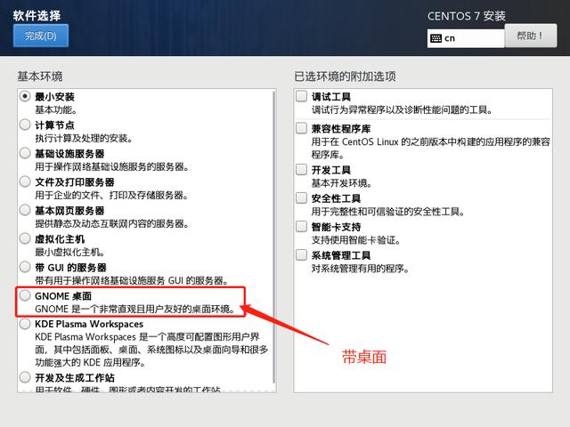The width and height of the screenshot is (570, 427).
Task: Click text 用于操作网络基础设施服务的服务器。
Action: coord(112,166)
